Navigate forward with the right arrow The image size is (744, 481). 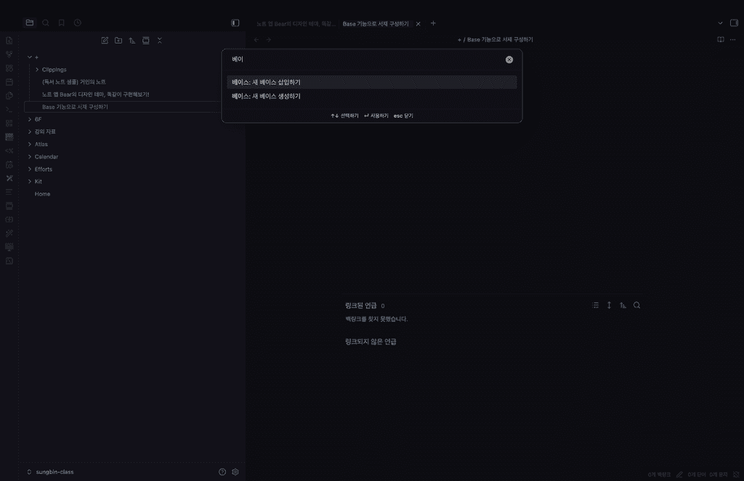[269, 40]
